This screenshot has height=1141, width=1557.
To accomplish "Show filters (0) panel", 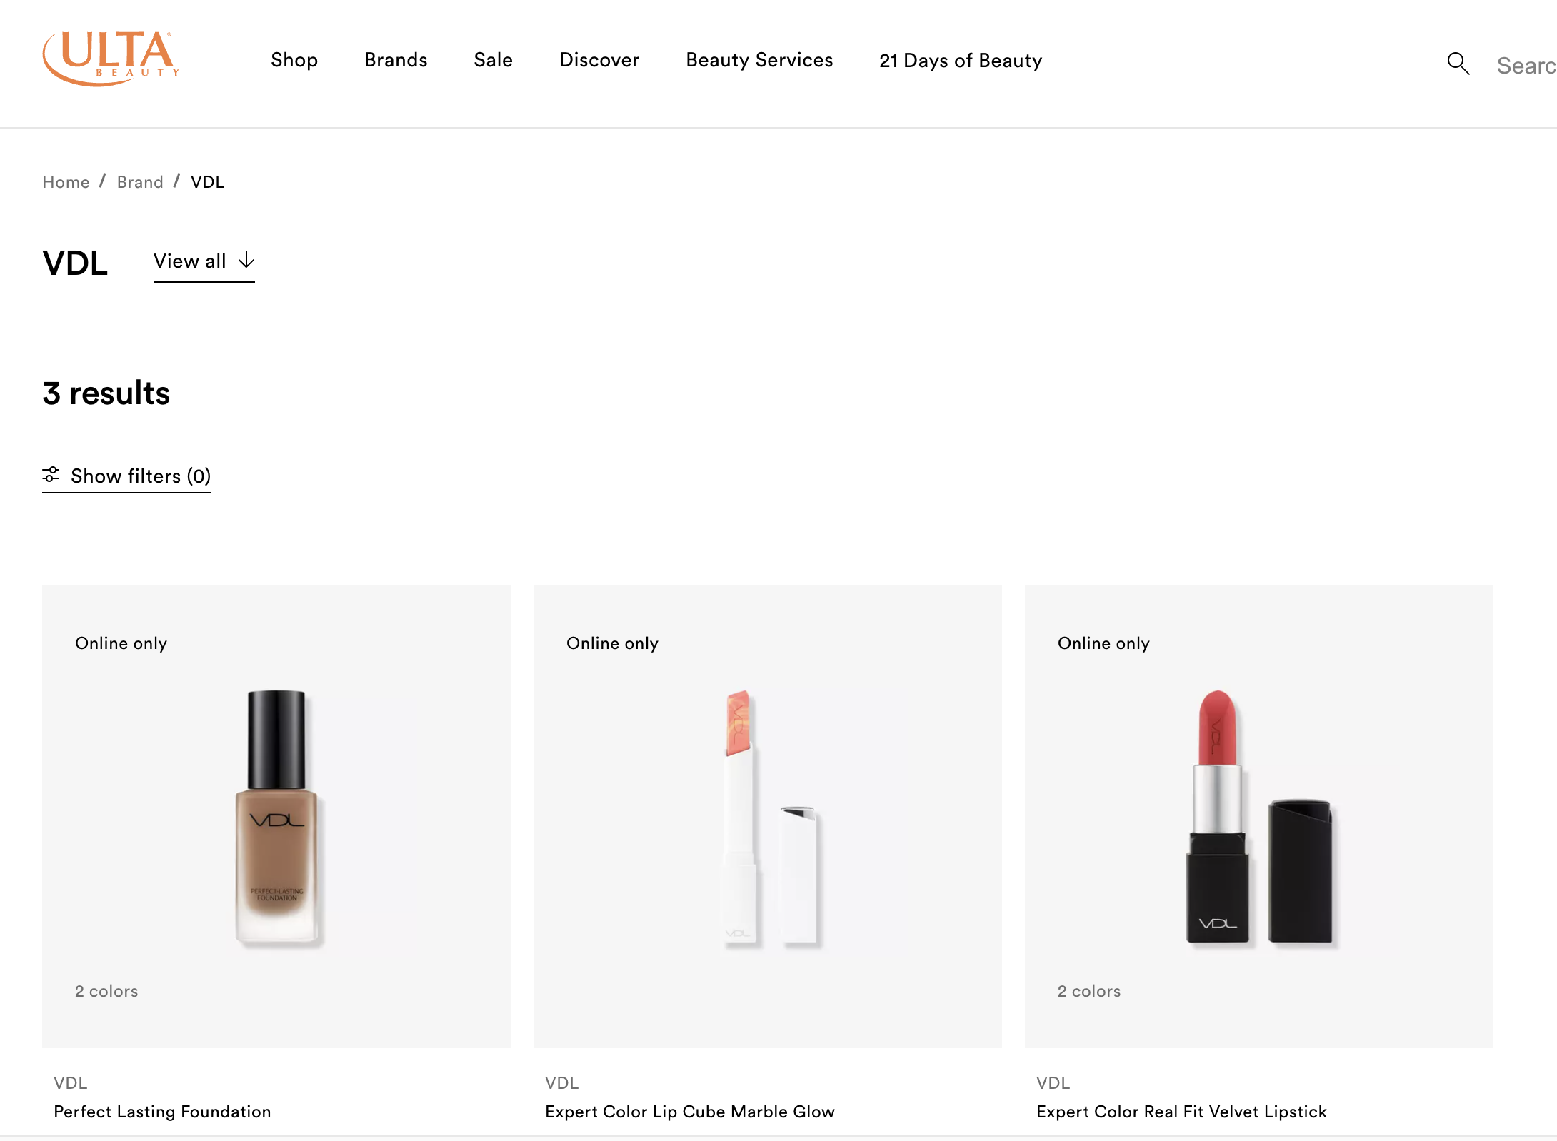I will (140, 476).
